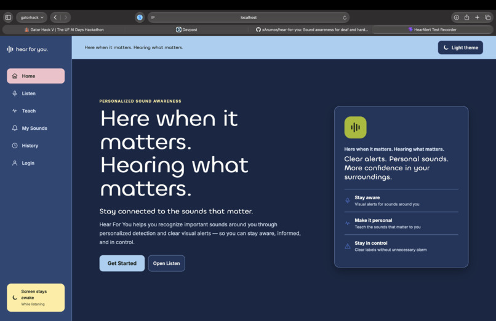Click the localhost address bar
This screenshot has height=321, width=496.
[249, 17]
